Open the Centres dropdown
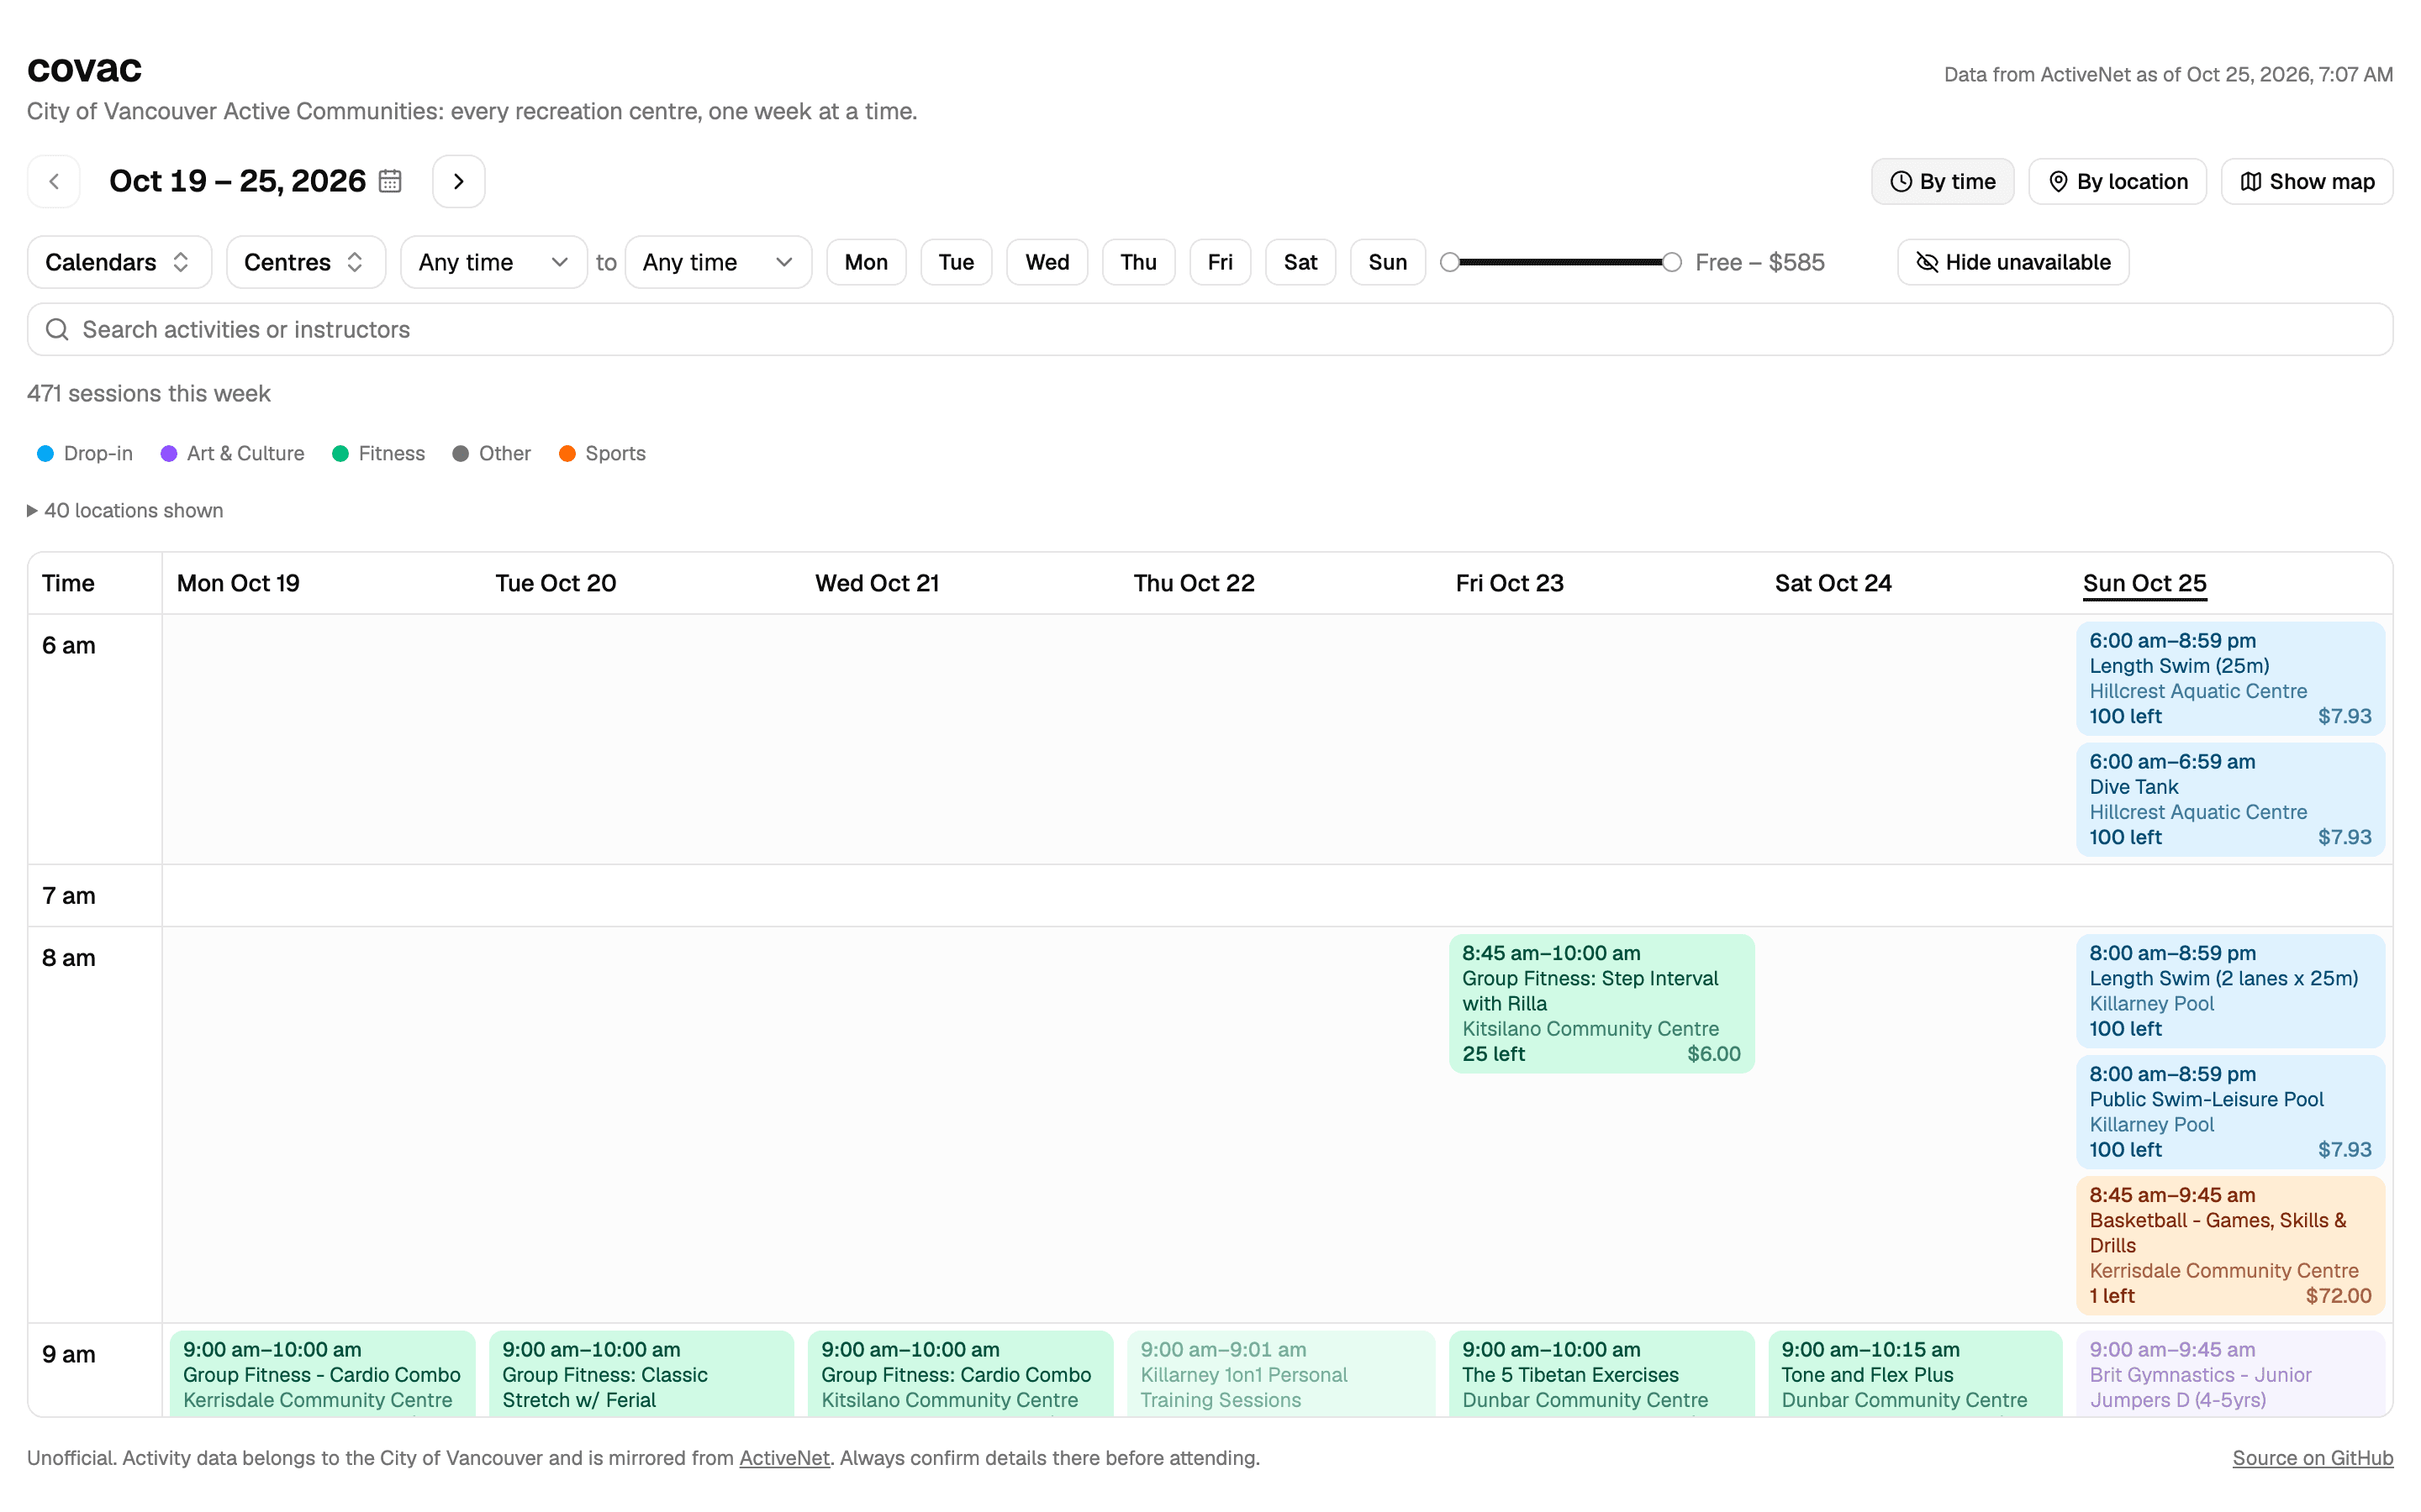The width and height of the screenshot is (2421, 1512). pos(305,262)
